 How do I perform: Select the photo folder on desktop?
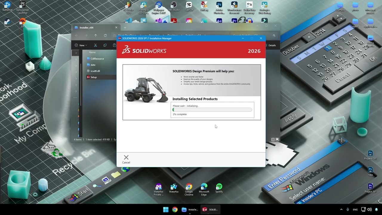click(355, 7)
